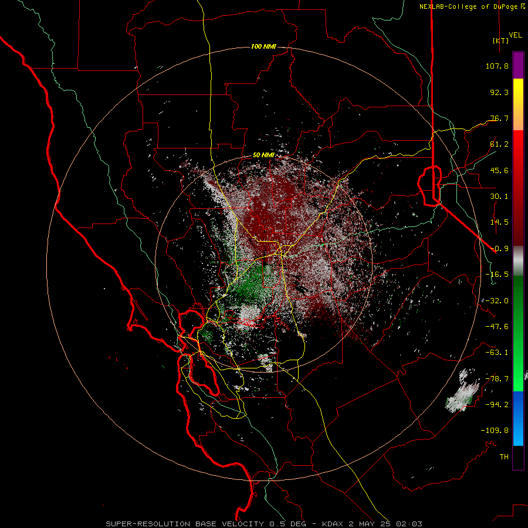Click the -47.6 value on the velocity scale

(x=497, y=327)
